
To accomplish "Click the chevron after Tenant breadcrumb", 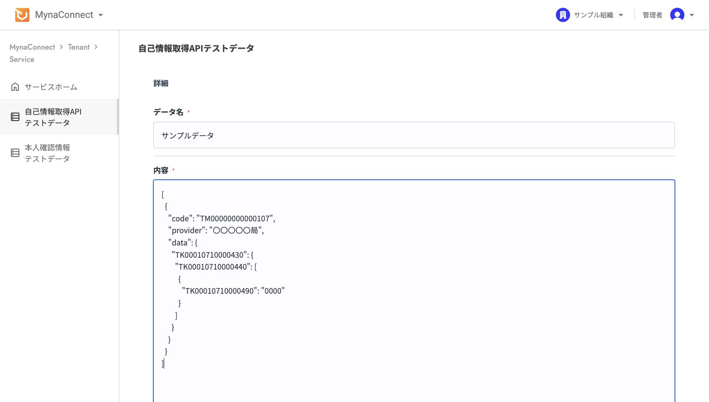I will 96,47.
